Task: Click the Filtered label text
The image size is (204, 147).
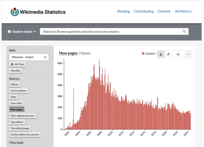Action: pyautogui.click(x=85, y=53)
